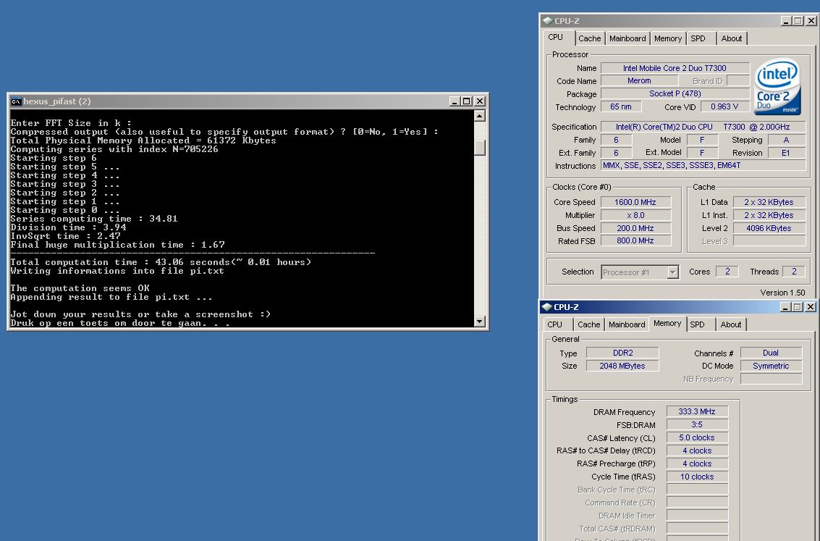Image resolution: width=820 pixels, height=541 pixels.
Task: Click the memory Type value 'DDR2'
Action: [x=622, y=353]
